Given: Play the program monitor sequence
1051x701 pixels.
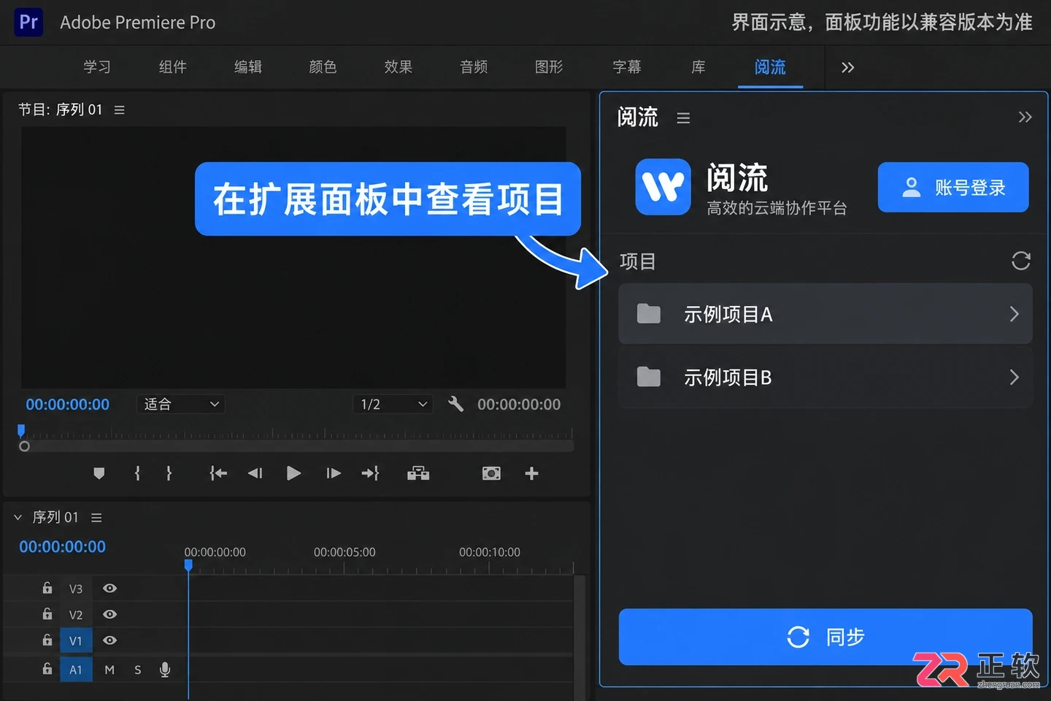Looking at the screenshot, I should tap(293, 473).
